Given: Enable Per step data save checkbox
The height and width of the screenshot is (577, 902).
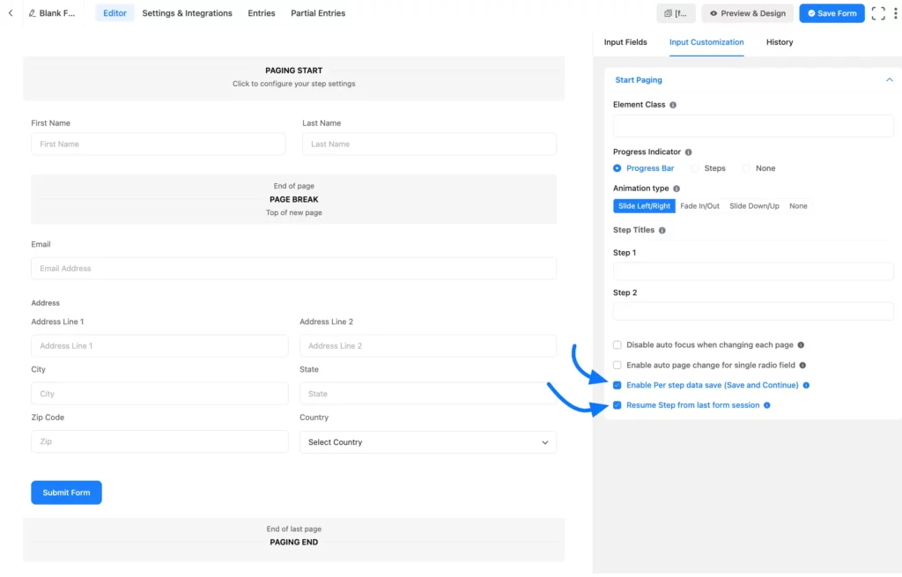Looking at the screenshot, I should tap(617, 385).
